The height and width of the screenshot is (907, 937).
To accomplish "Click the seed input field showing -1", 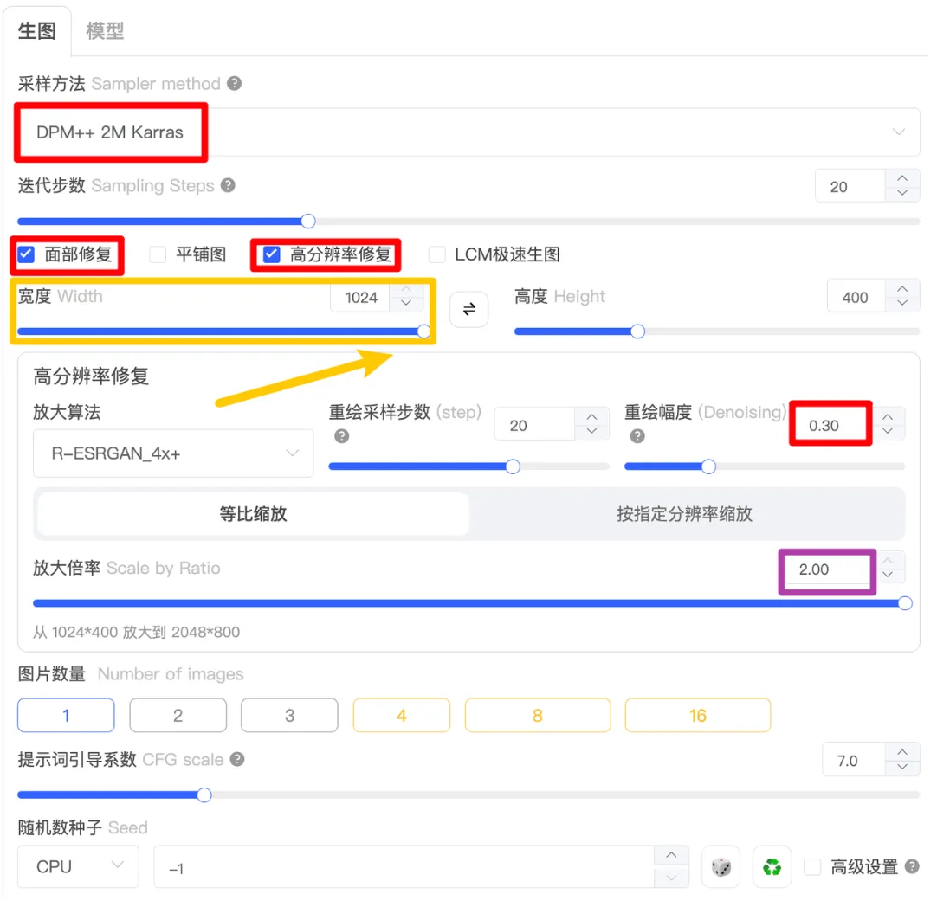I will [403, 867].
